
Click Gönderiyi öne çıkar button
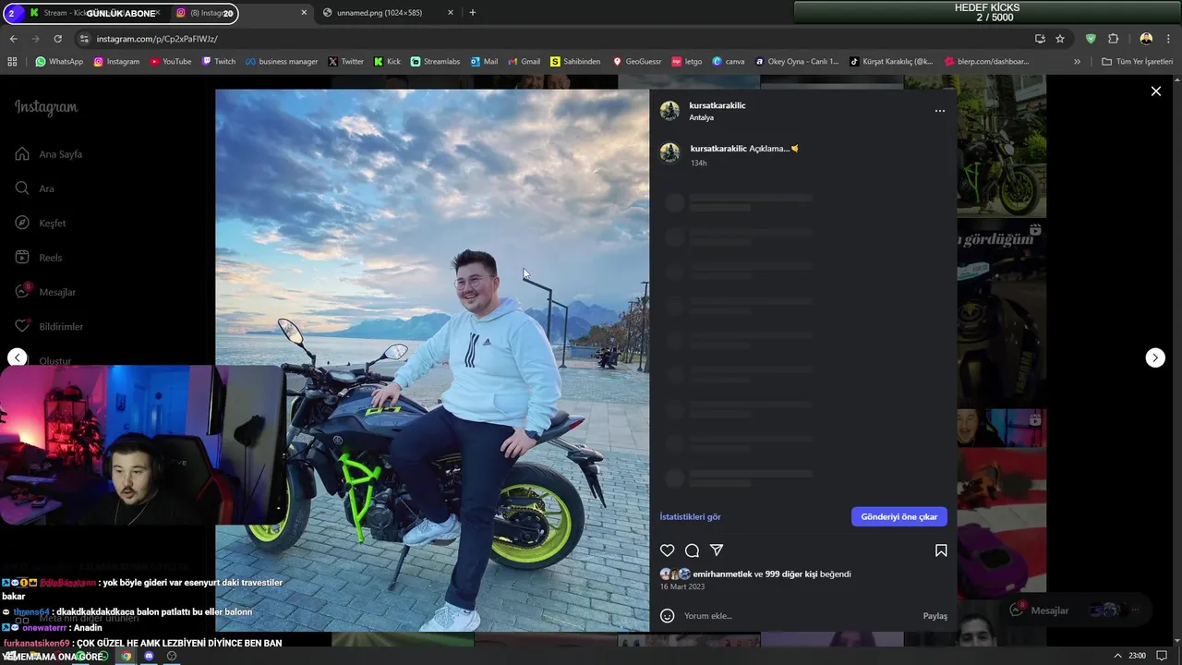899,516
